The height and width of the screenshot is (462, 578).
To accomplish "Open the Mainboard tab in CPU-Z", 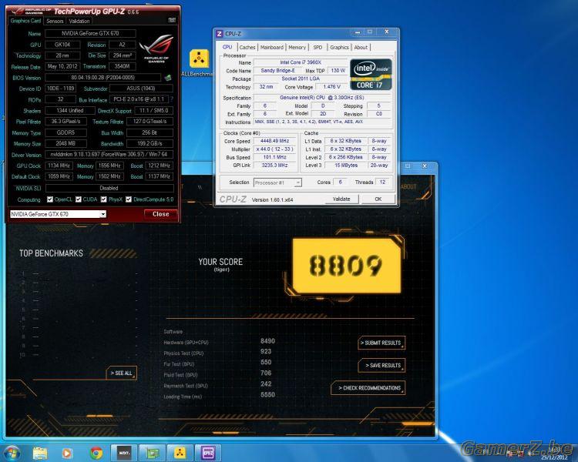I will coord(272,48).
